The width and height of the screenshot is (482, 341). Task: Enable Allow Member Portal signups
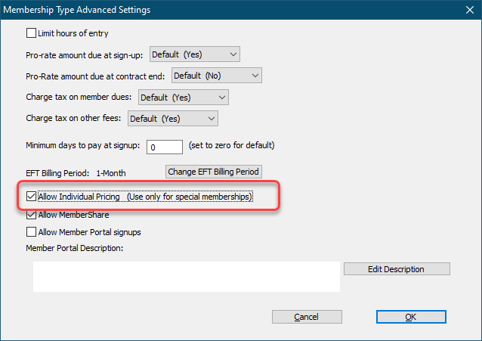coord(32,232)
